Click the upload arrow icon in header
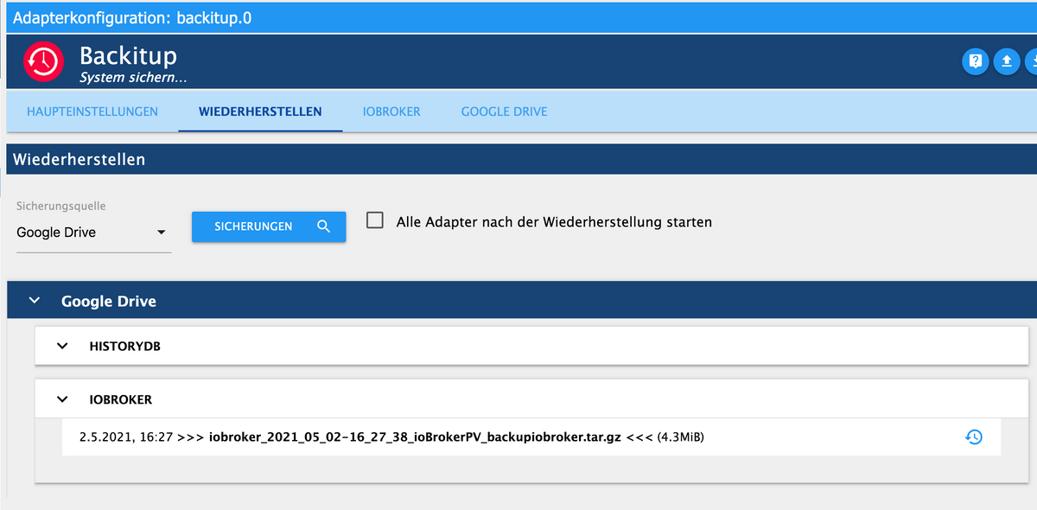Image resolution: width=1037 pixels, height=510 pixels. point(1007,61)
